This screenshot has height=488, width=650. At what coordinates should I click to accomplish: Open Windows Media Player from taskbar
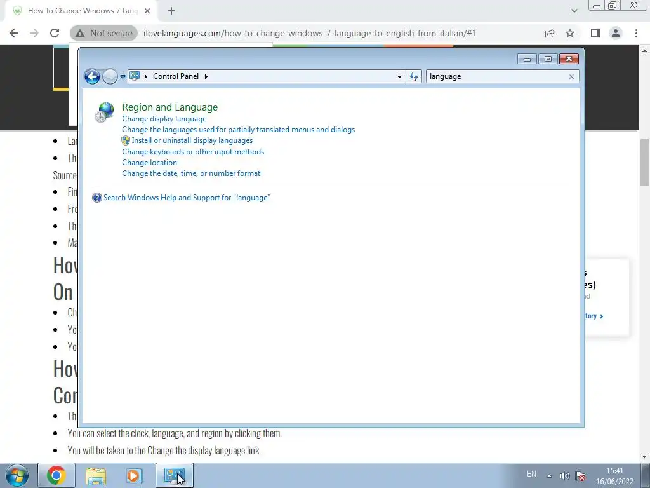134,475
